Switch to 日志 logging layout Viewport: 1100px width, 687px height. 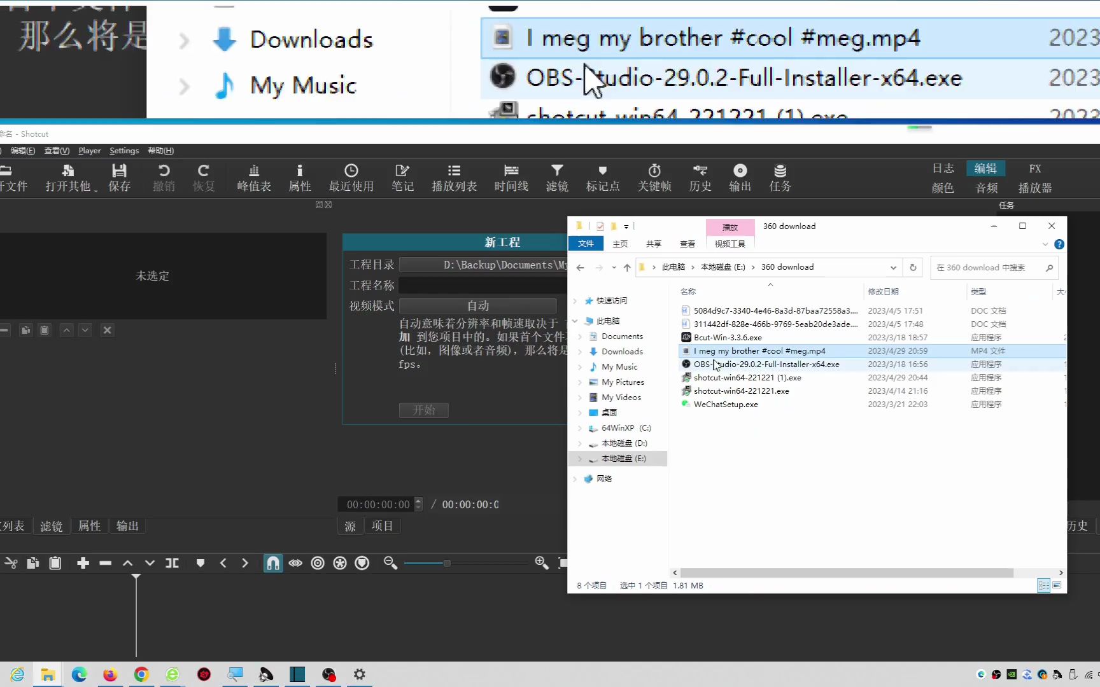click(x=943, y=169)
